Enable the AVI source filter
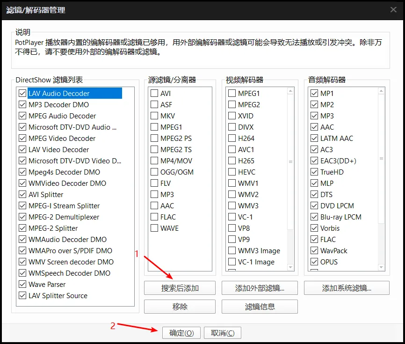Screen dimensions: 405x344 point(154,93)
